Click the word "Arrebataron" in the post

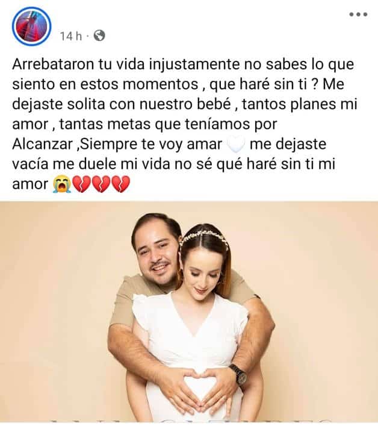coord(53,64)
